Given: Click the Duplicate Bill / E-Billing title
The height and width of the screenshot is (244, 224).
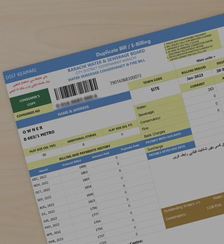Looking at the screenshot, I should click(x=123, y=48).
